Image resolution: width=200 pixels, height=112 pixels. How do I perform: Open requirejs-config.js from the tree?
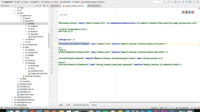[x=33, y=76]
